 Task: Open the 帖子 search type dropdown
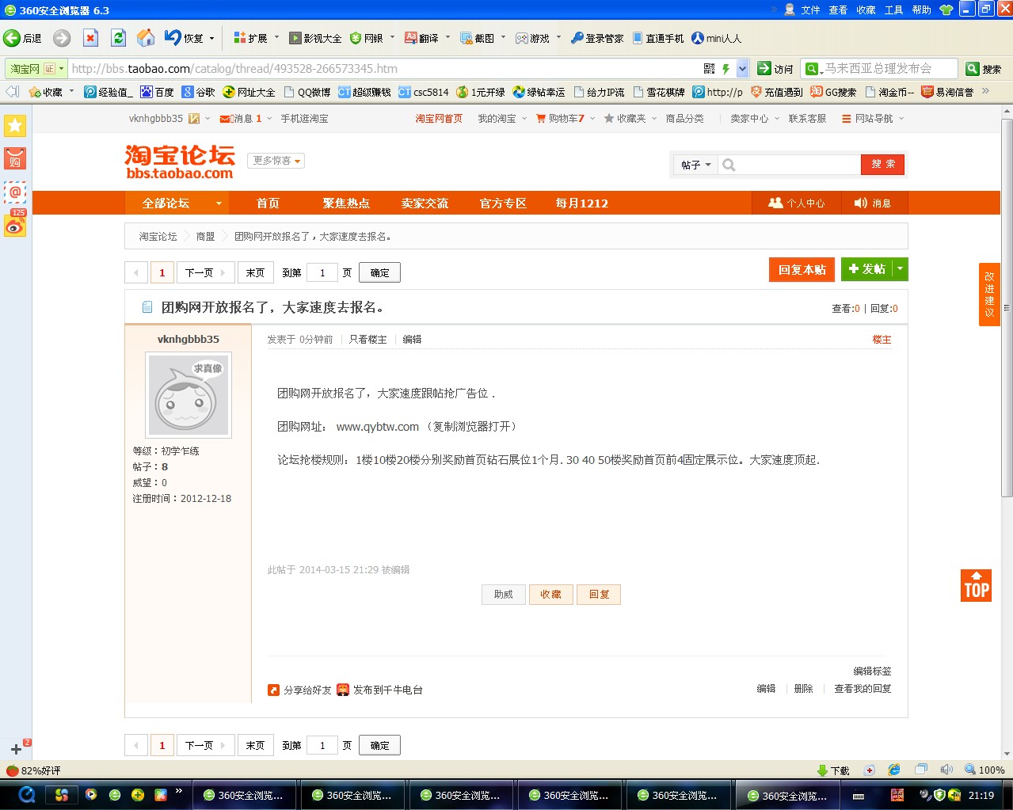(x=695, y=165)
